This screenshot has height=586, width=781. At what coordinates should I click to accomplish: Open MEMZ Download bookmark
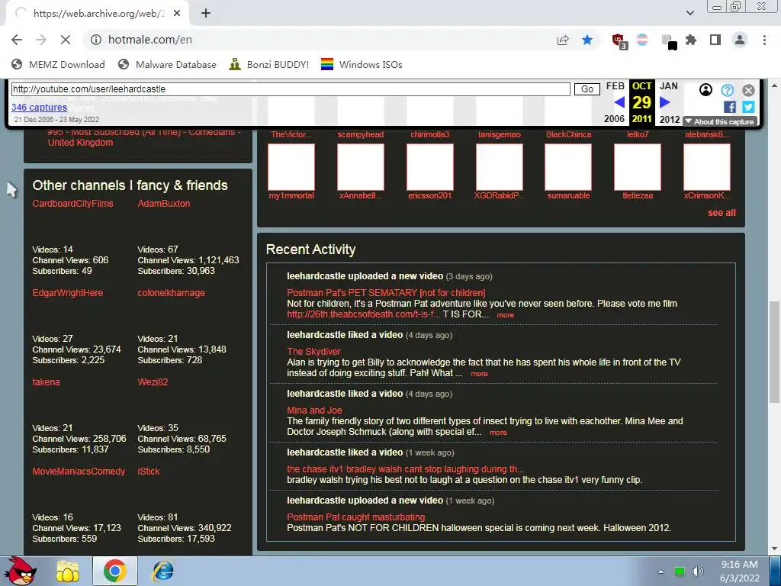(x=58, y=64)
